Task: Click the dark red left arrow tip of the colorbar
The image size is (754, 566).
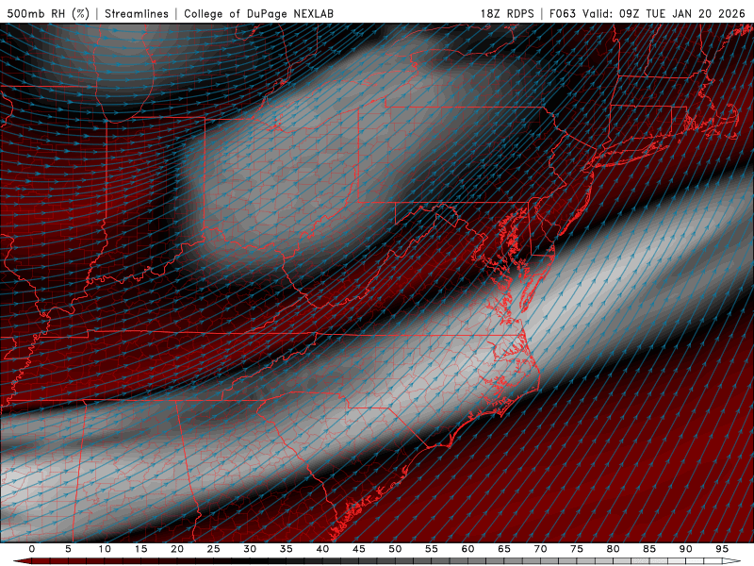Action: (x=22, y=561)
